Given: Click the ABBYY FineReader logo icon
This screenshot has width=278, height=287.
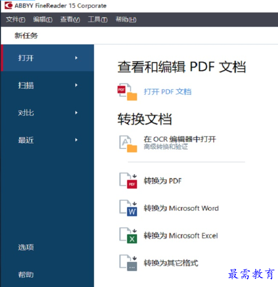Looking at the screenshot, I should 8,6.
